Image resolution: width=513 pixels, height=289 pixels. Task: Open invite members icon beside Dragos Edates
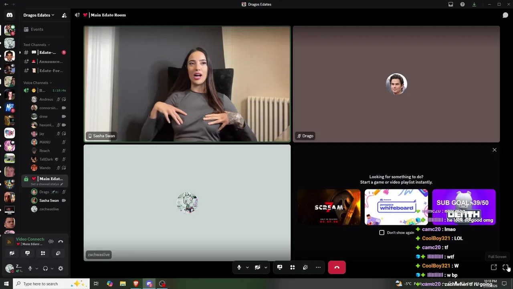(x=64, y=15)
